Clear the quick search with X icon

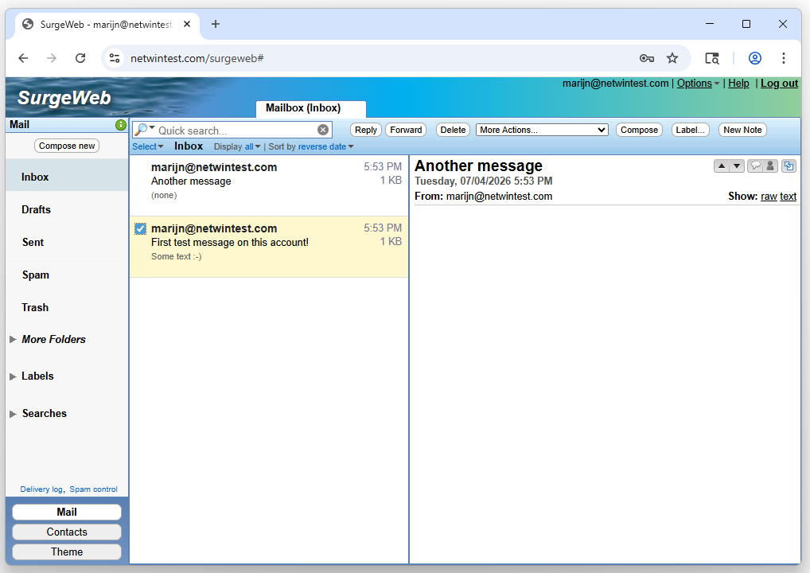point(323,130)
